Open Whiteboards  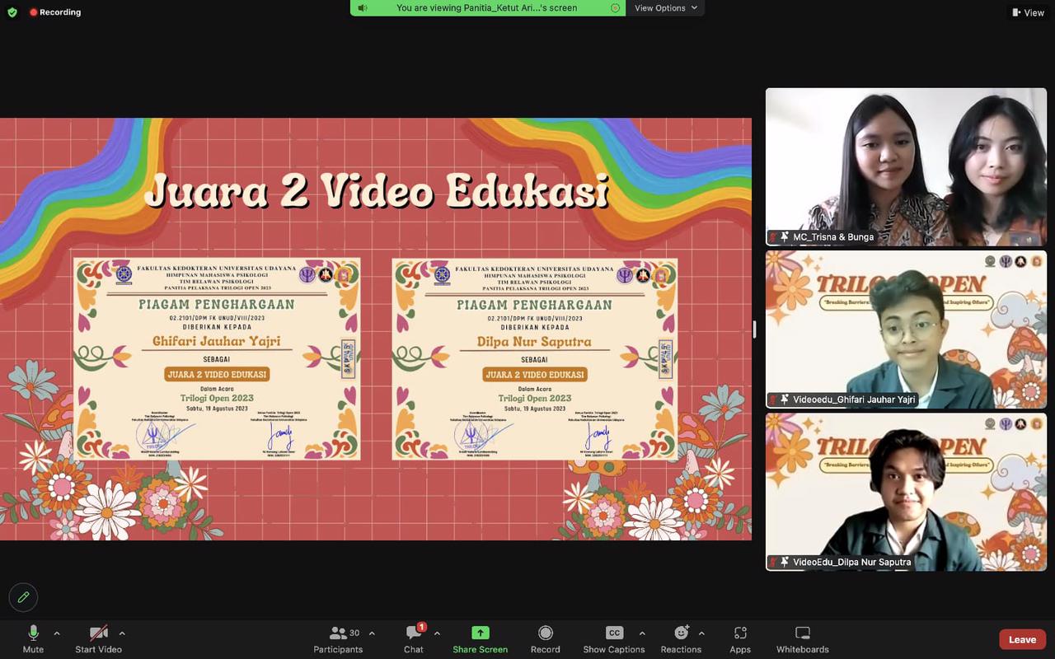[x=802, y=638]
